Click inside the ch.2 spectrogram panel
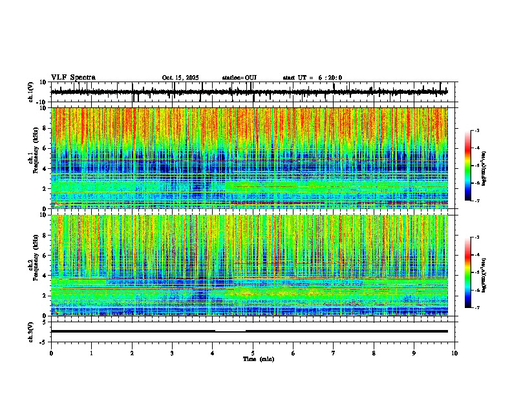The image size is (512, 396). point(249,265)
